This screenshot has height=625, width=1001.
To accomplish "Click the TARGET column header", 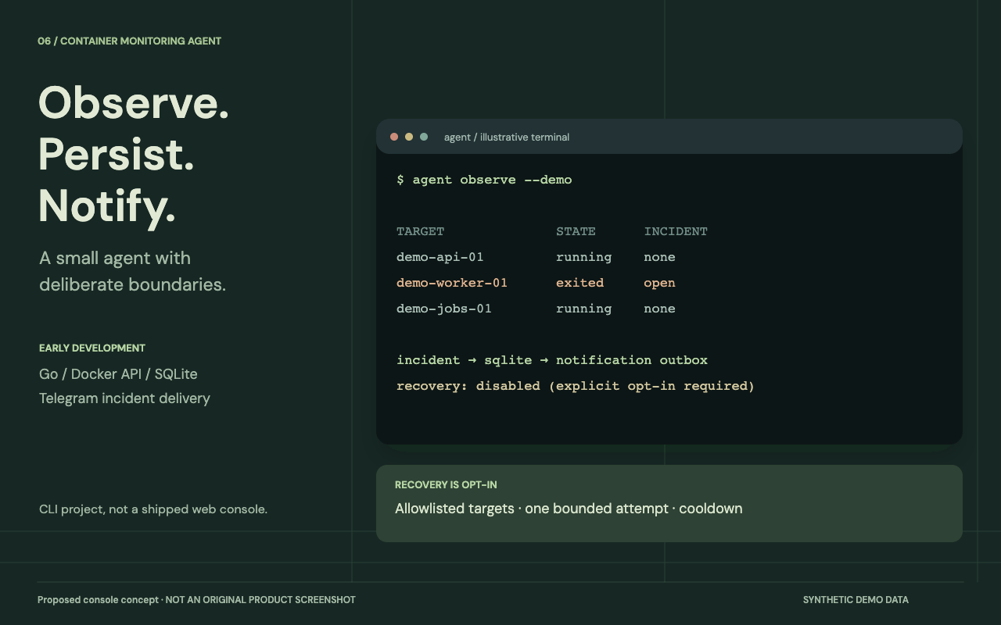I will pos(420,231).
